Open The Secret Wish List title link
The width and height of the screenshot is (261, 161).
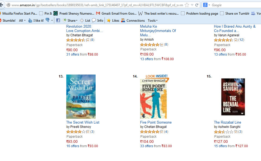[x=83, y=122]
